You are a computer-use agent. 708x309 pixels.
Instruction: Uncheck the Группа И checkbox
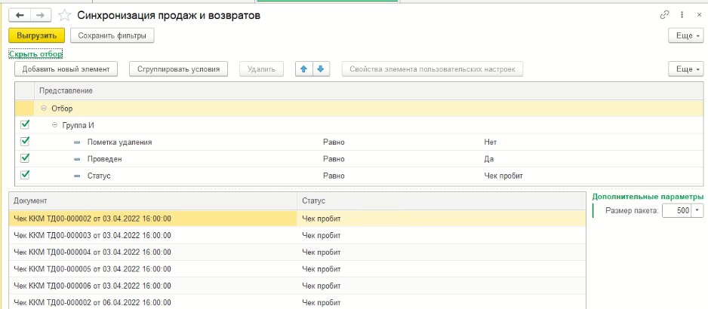pyautogui.click(x=25, y=124)
